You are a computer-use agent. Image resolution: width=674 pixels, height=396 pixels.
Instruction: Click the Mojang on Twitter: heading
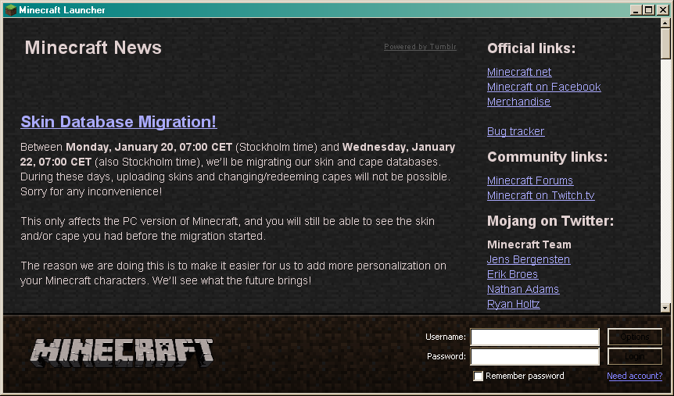(550, 221)
